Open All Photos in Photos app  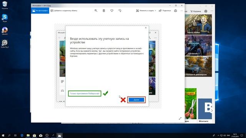click(x=40, y=11)
